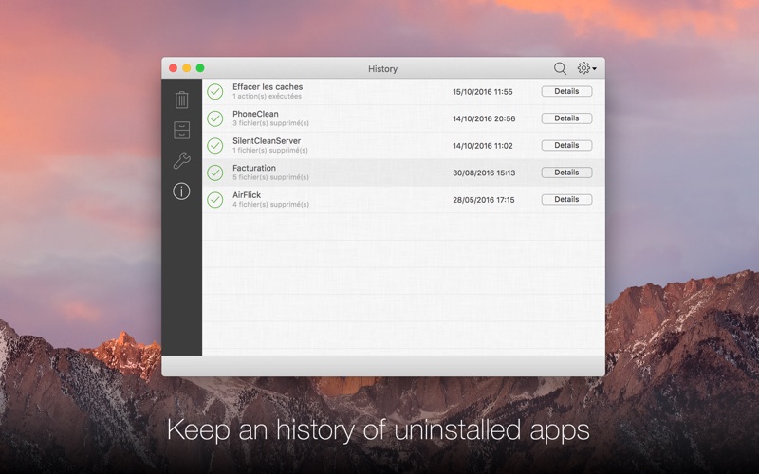Click the info sidebar icon
The width and height of the screenshot is (759, 474).
coord(181,191)
